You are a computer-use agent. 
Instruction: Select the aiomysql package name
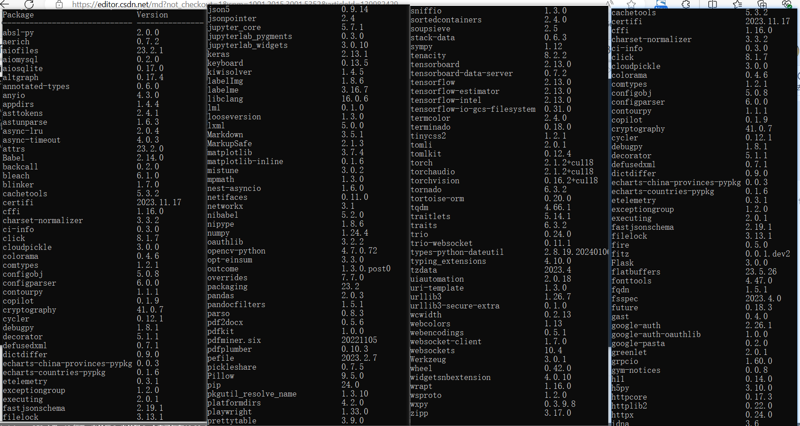pyautogui.click(x=20, y=59)
